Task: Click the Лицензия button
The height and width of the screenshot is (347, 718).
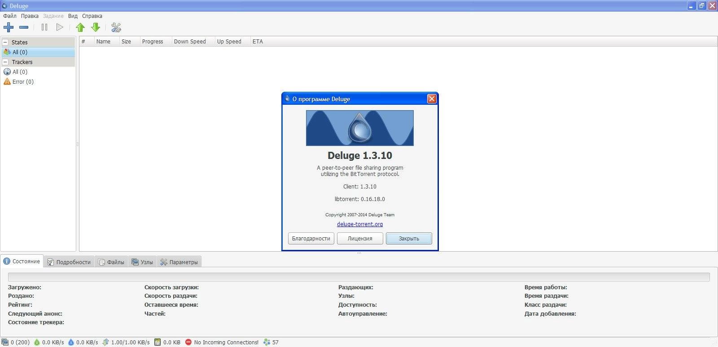Action: click(x=360, y=238)
